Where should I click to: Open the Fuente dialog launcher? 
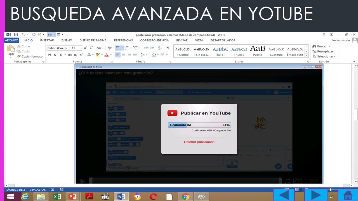coord(112,61)
